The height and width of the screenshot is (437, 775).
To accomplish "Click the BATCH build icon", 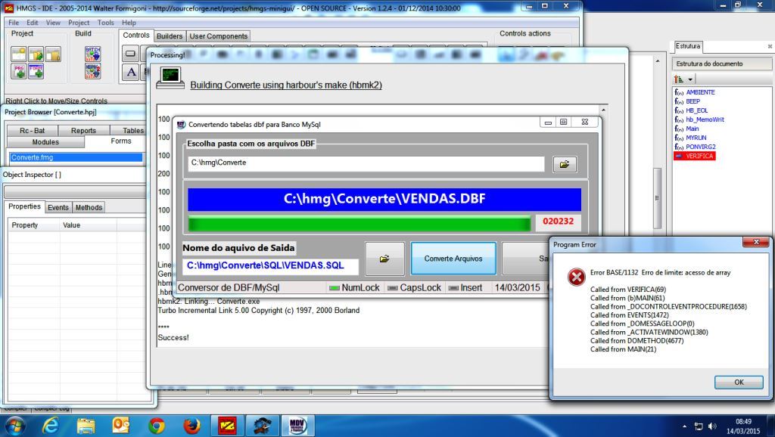I will coord(92,54).
